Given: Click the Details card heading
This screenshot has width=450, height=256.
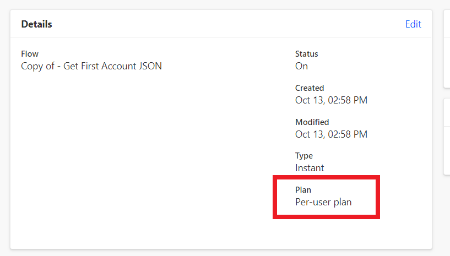Looking at the screenshot, I should pos(36,24).
